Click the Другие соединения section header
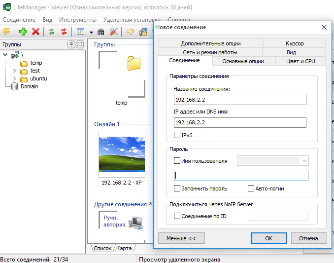 pos(124,204)
